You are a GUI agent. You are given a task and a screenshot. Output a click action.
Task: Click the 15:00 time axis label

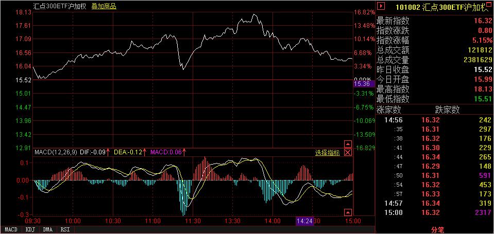[353, 221]
